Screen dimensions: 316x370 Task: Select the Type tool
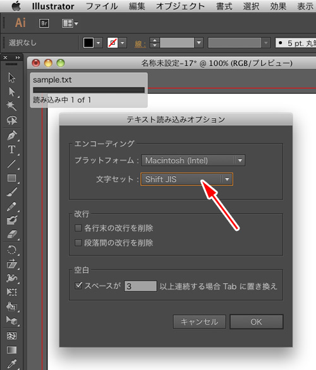click(x=11, y=150)
